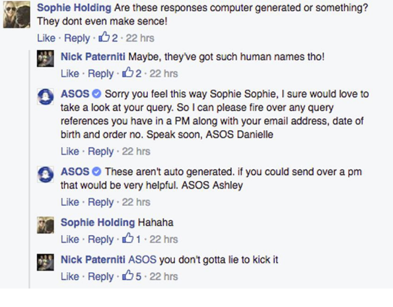Click thumbs-up icon on Nick's 'human names' reply
The image size is (393, 307).
click(x=128, y=72)
